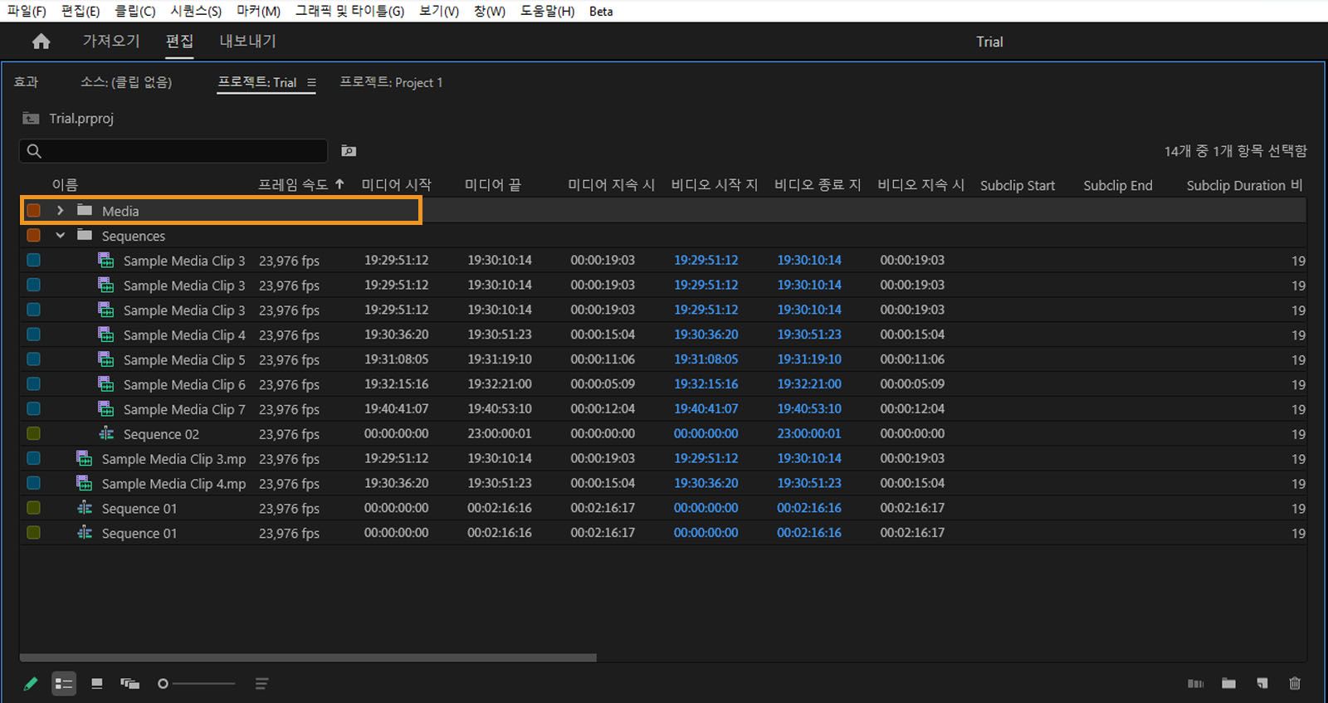Image resolution: width=1328 pixels, height=703 pixels.
Task: Click Automate to Sequence icon
Action: pyautogui.click(x=1195, y=684)
